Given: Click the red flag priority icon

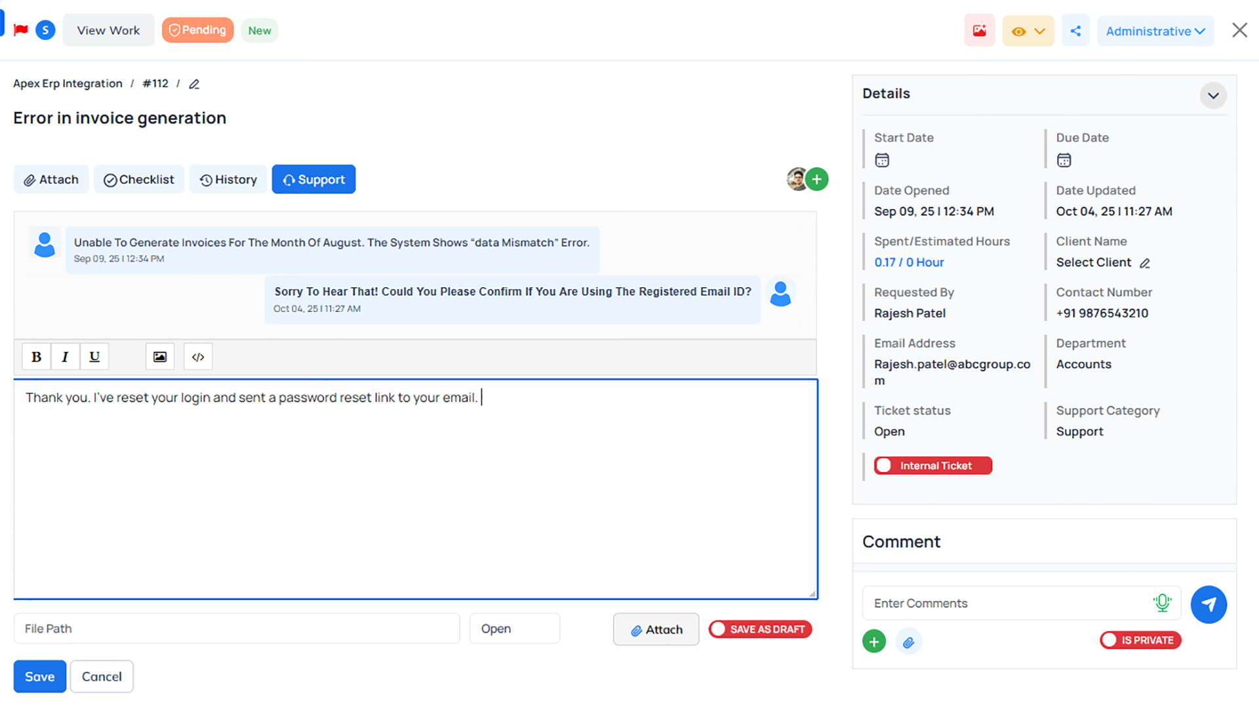Looking at the screenshot, I should pos(20,30).
